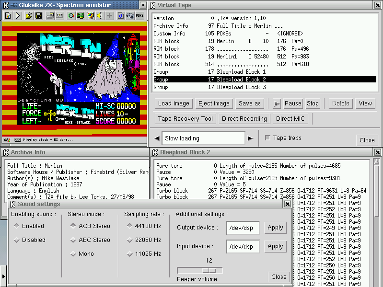Close the Virtual Tape dialog via Close button

[x=367, y=140]
